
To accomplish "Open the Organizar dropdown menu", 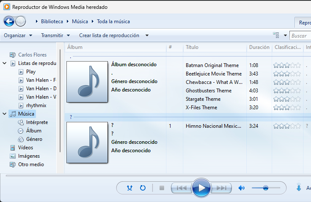I will 18,35.
